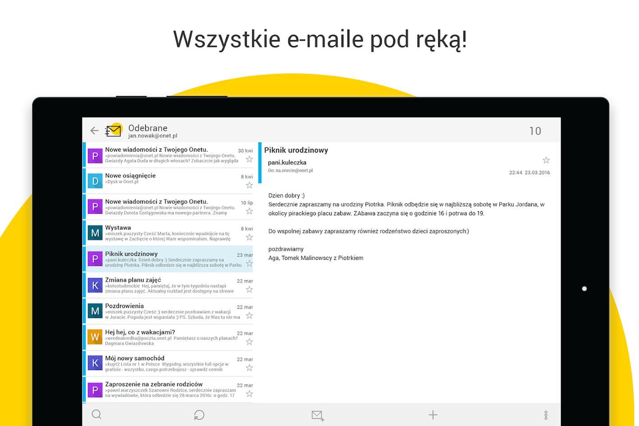This screenshot has height=426, width=639.
Task: Tap the tablet's hardware home button
Action: (x=584, y=288)
